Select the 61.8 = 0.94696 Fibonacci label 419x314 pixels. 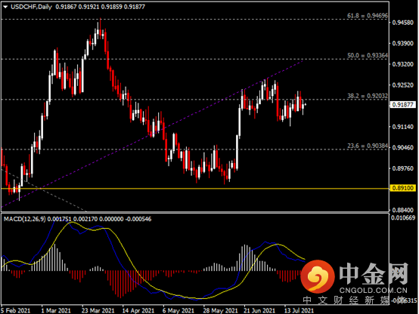click(368, 16)
